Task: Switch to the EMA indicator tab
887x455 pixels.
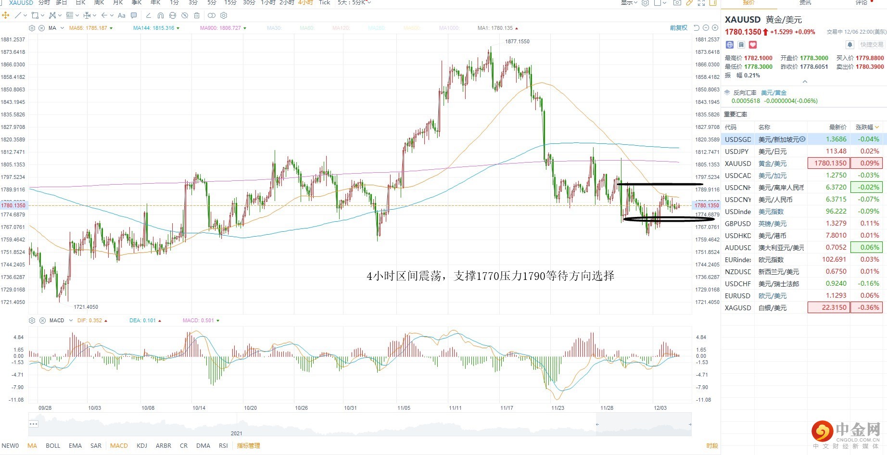Action: 75,446
